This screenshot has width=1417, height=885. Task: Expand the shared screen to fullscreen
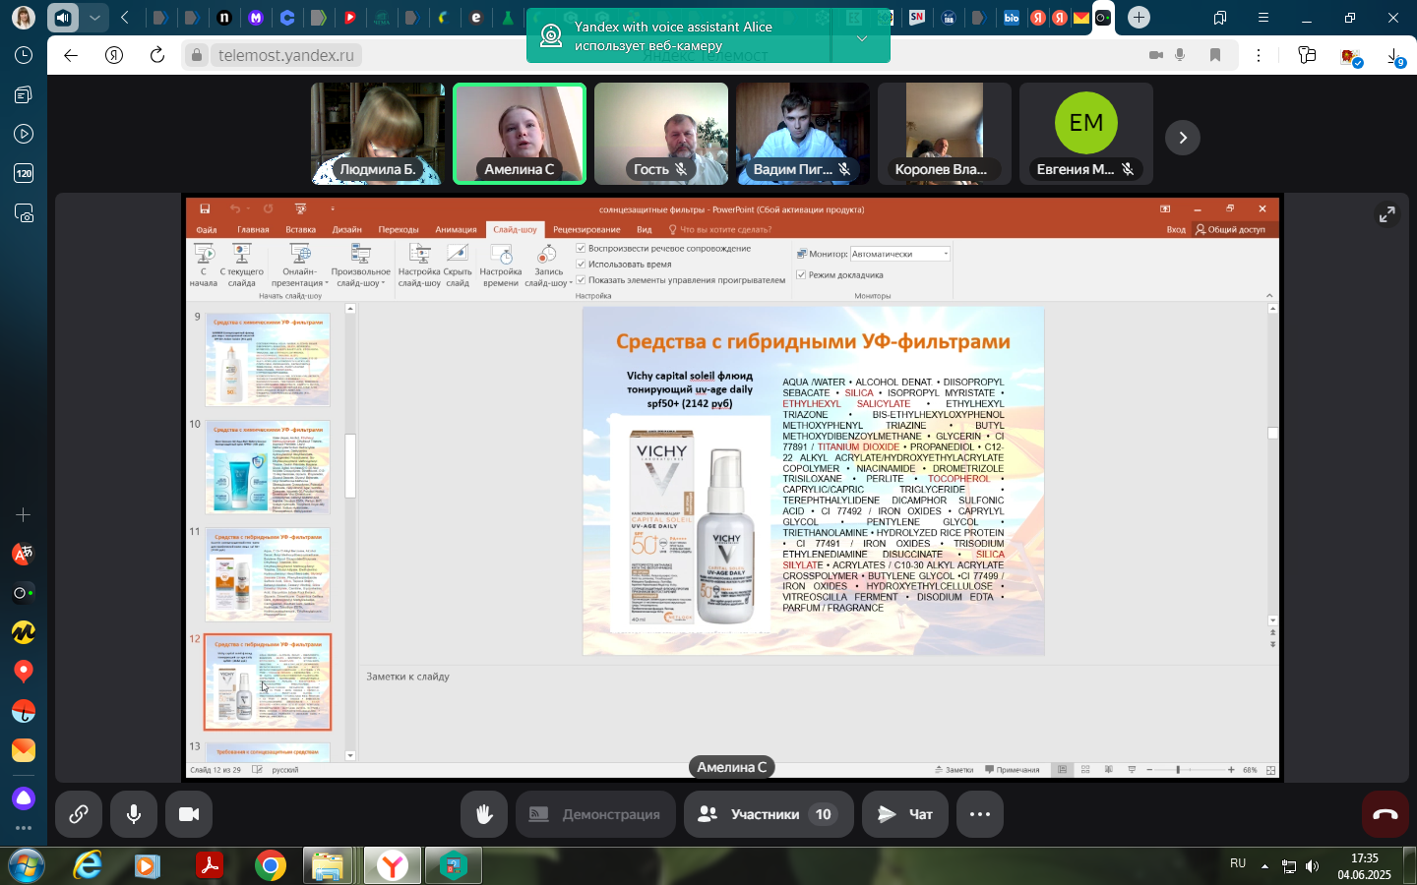[1386, 214]
